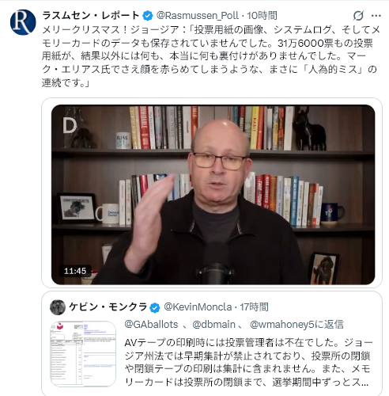Play the bookshelf speaker video

point(213,195)
